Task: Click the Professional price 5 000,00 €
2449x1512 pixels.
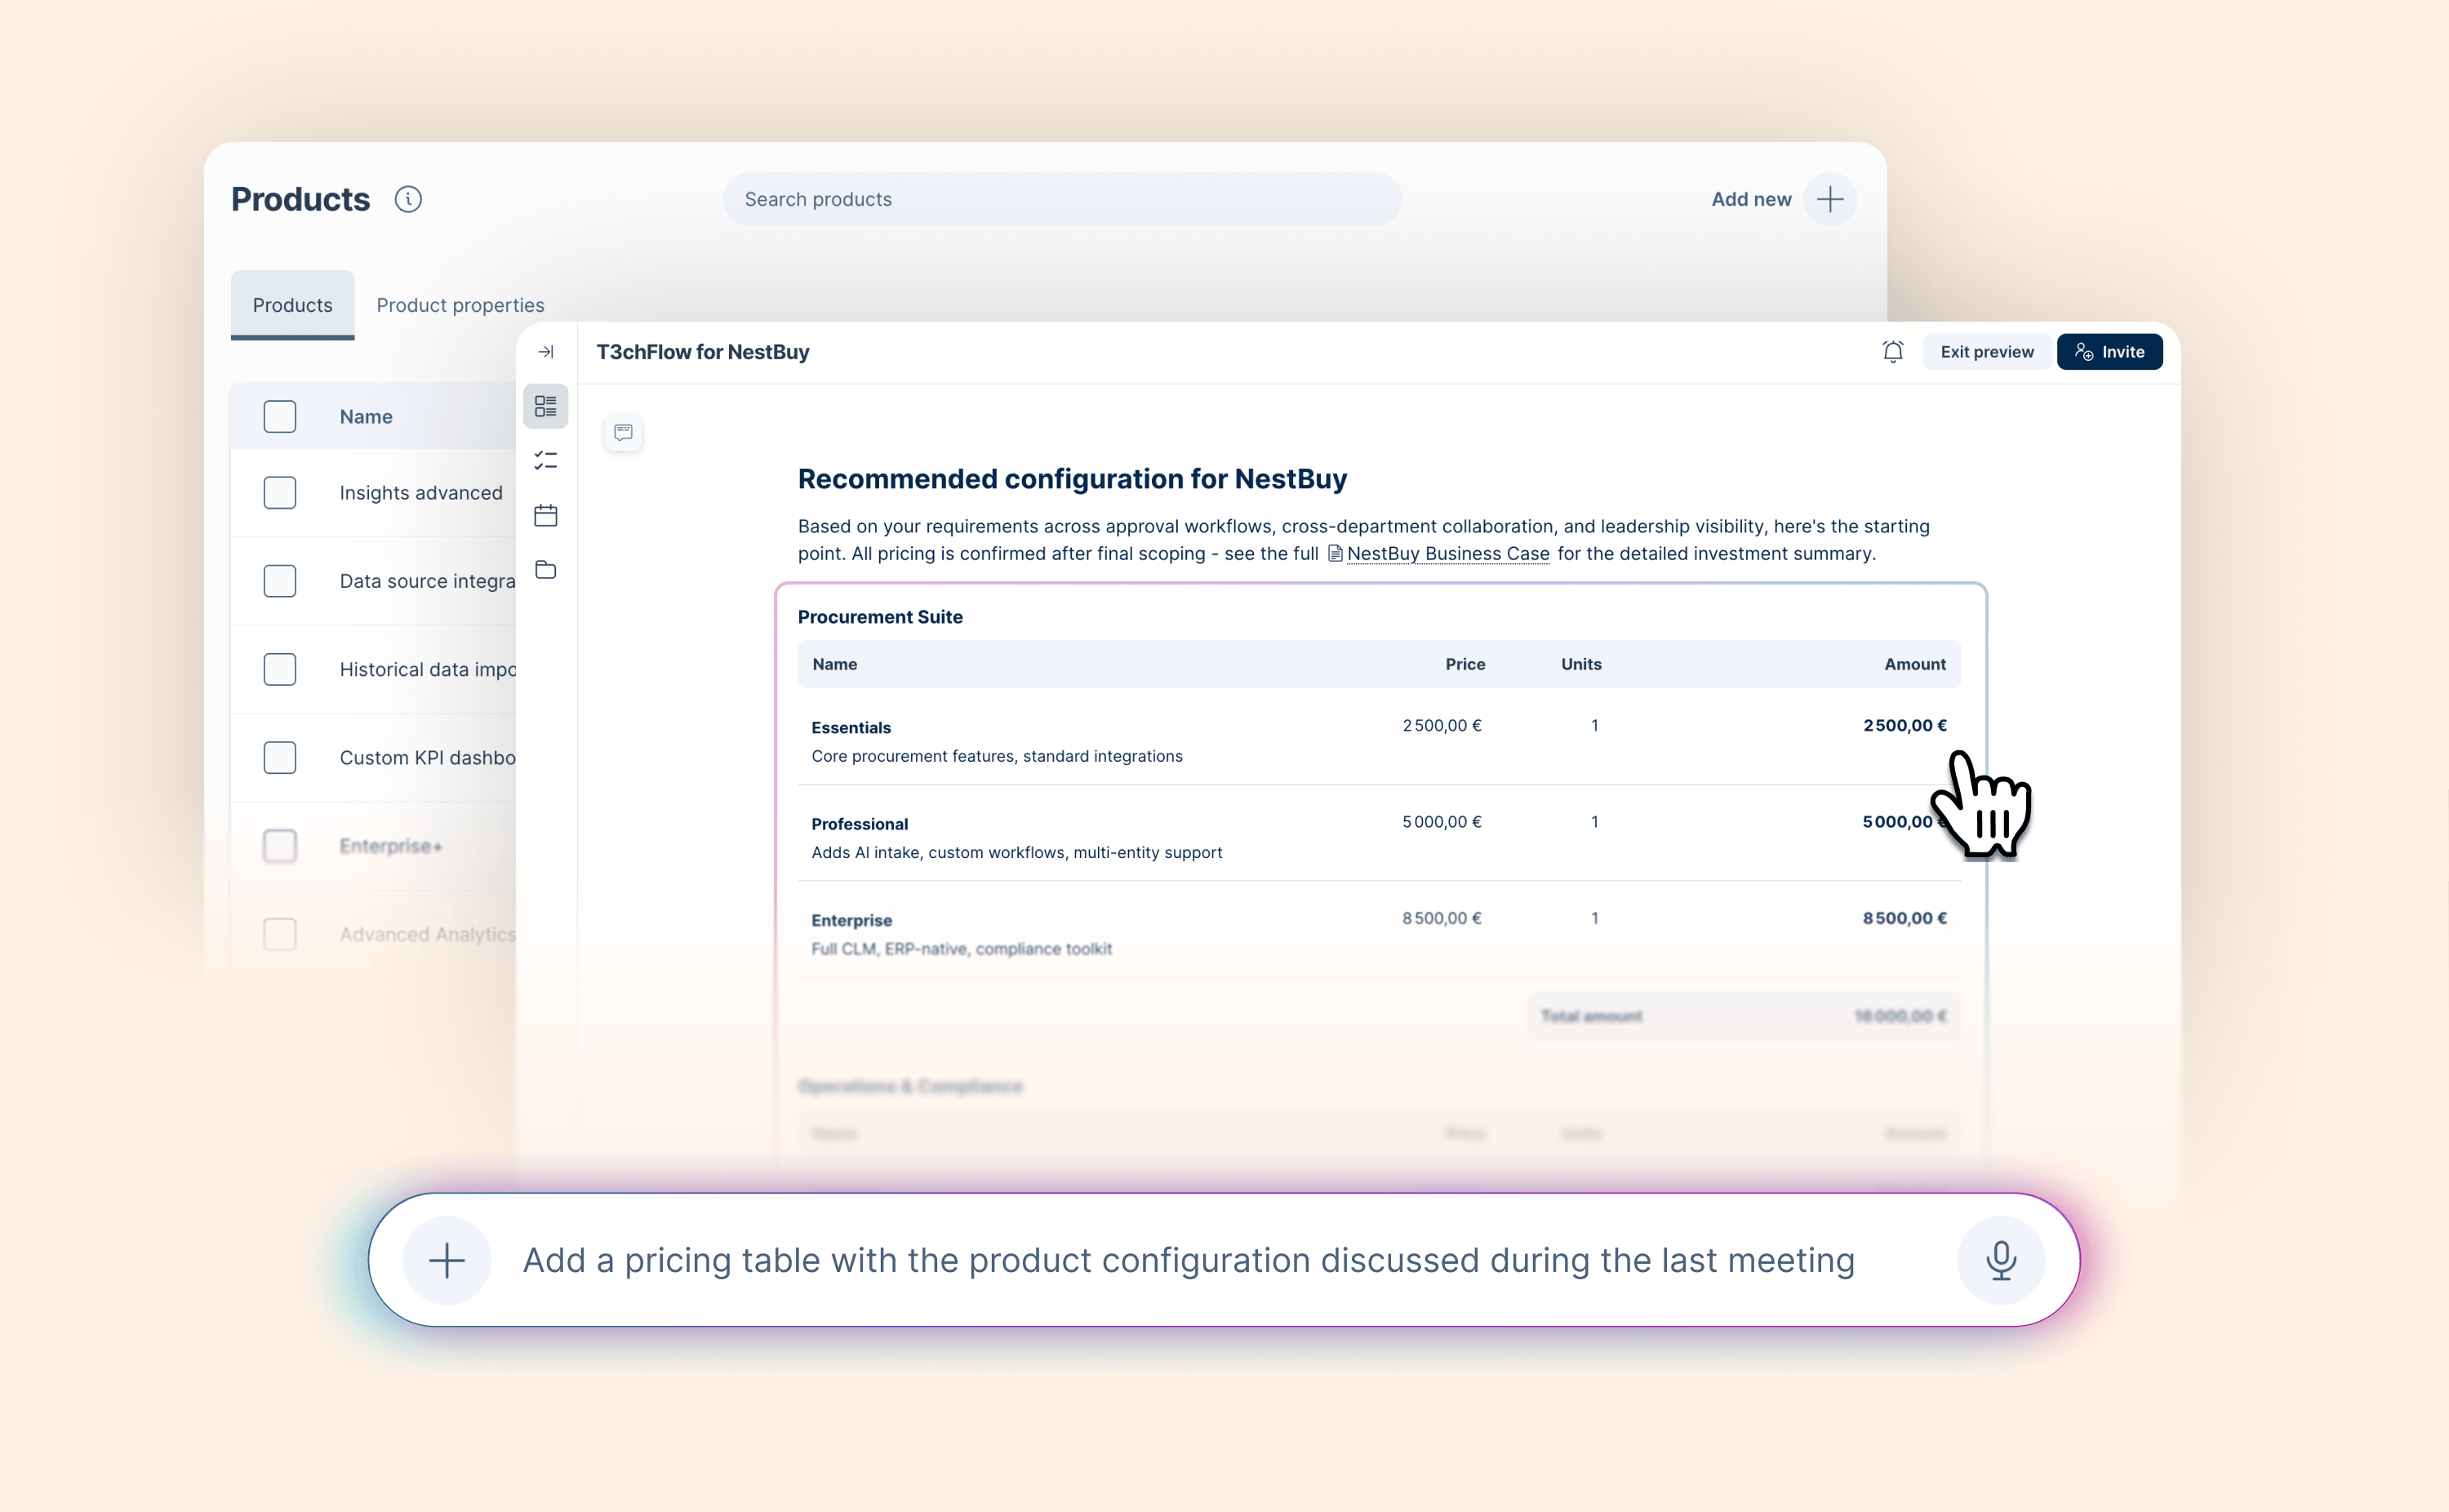Action: (x=1442, y=821)
